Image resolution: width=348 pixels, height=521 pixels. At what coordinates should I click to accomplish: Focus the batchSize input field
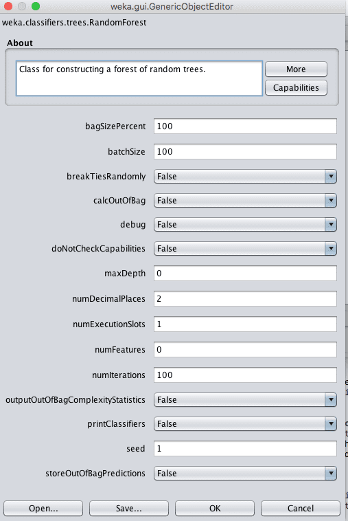coord(245,151)
